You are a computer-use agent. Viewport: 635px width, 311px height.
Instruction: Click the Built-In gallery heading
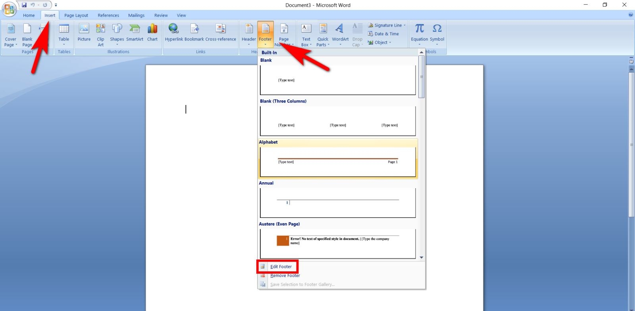269,52
